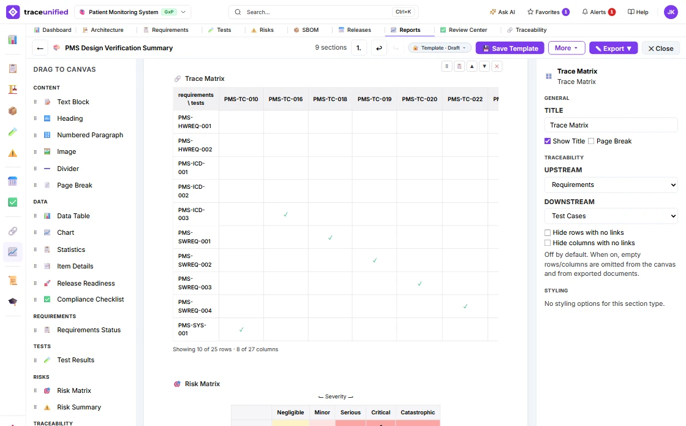Open the graduation cap sidebar icon
686x426 pixels.
click(x=13, y=302)
